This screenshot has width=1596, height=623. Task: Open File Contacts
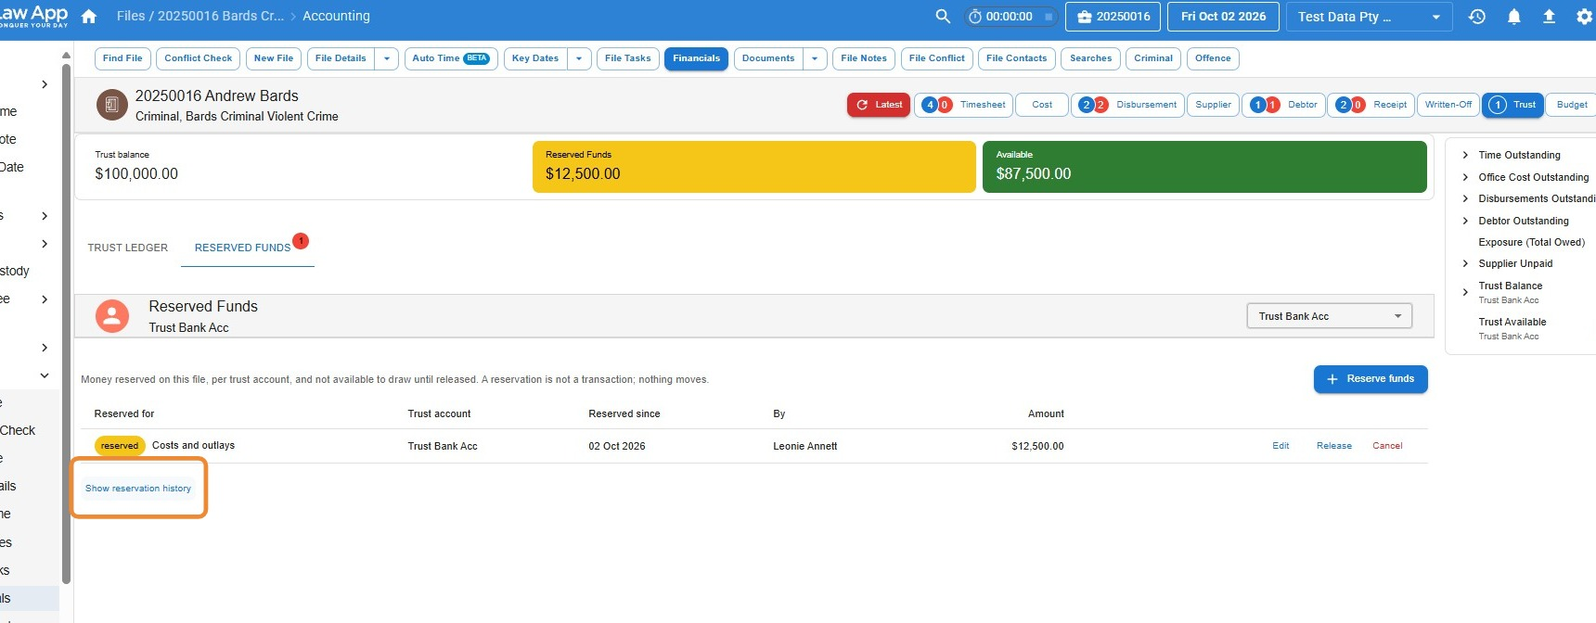(1016, 58)
